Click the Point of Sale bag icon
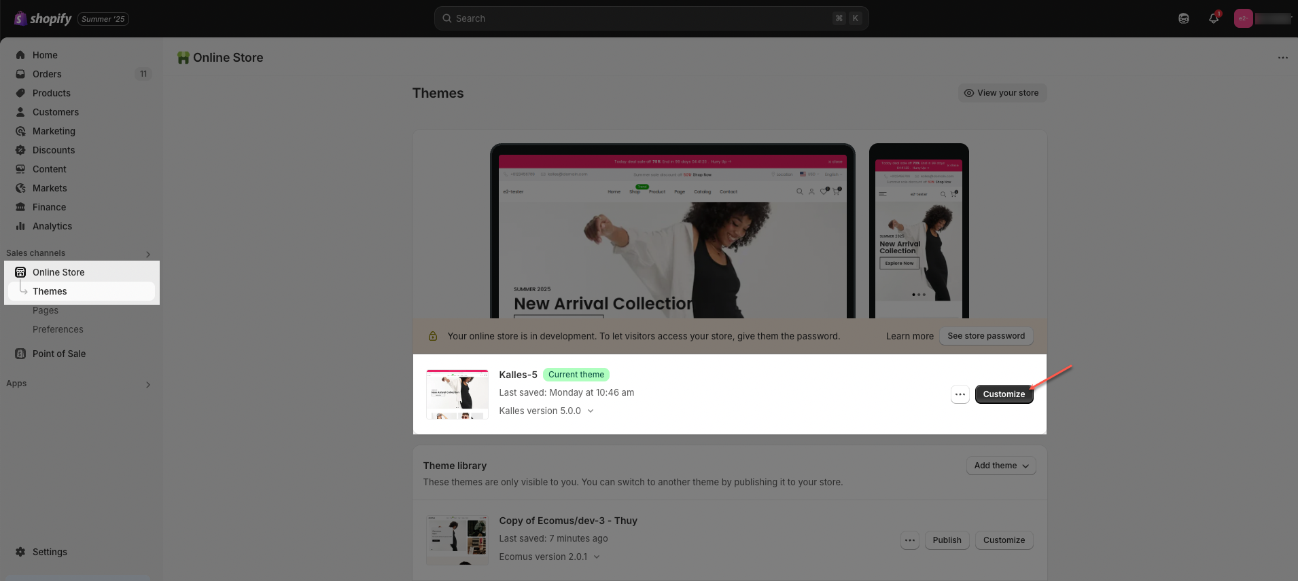The height and width of the screenshot is (581, 1298). point(20,354)
